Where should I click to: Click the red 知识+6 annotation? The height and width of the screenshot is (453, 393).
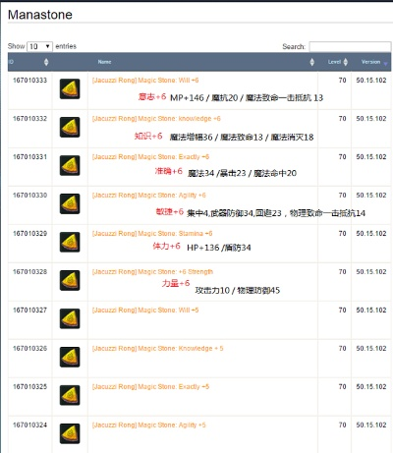[x=148, y=136]
